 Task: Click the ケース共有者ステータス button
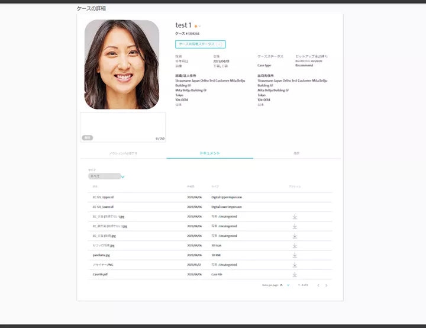tap(200, 44)
